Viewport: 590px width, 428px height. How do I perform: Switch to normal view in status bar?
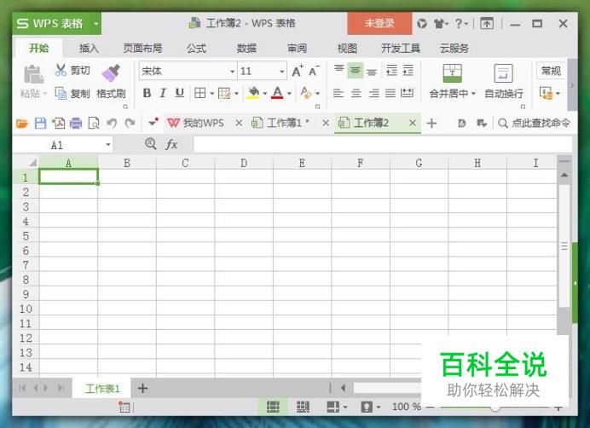(273, 407)
